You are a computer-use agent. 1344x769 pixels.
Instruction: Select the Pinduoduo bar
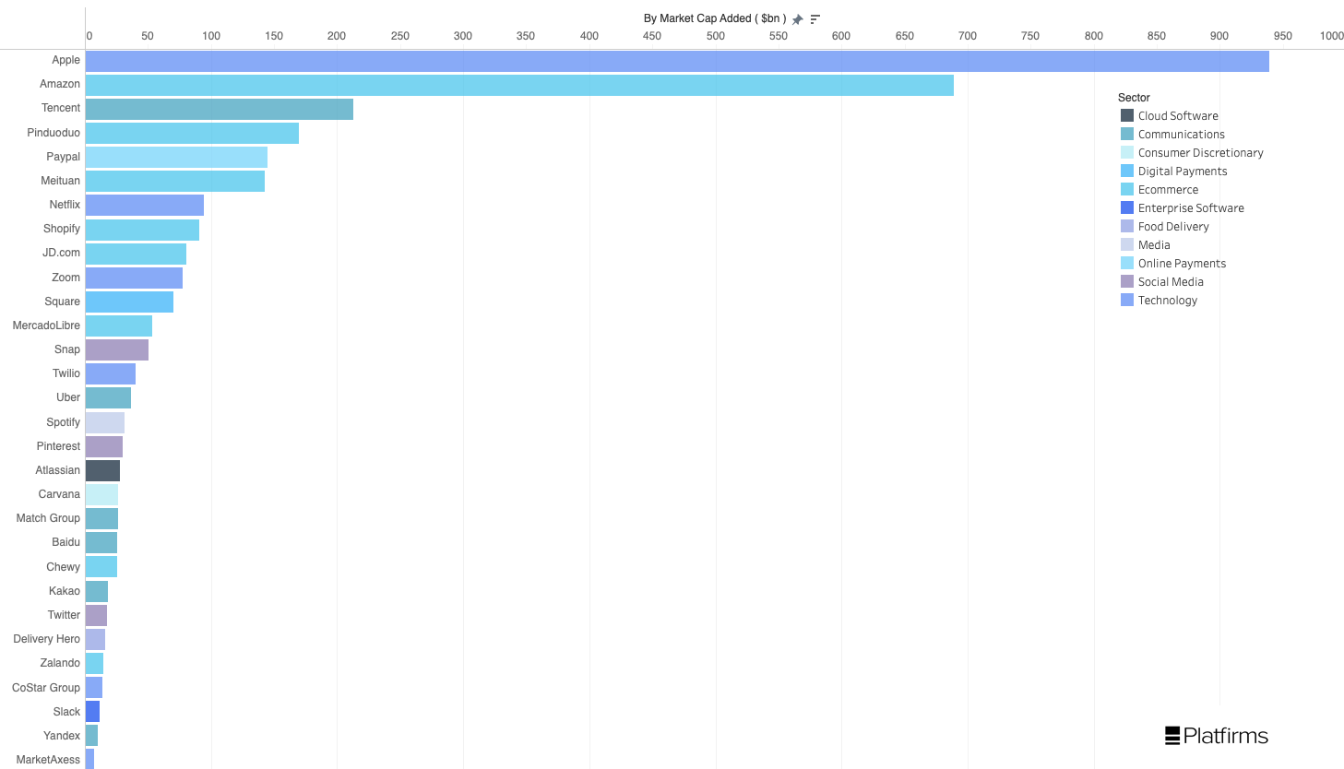click(192, 133)
